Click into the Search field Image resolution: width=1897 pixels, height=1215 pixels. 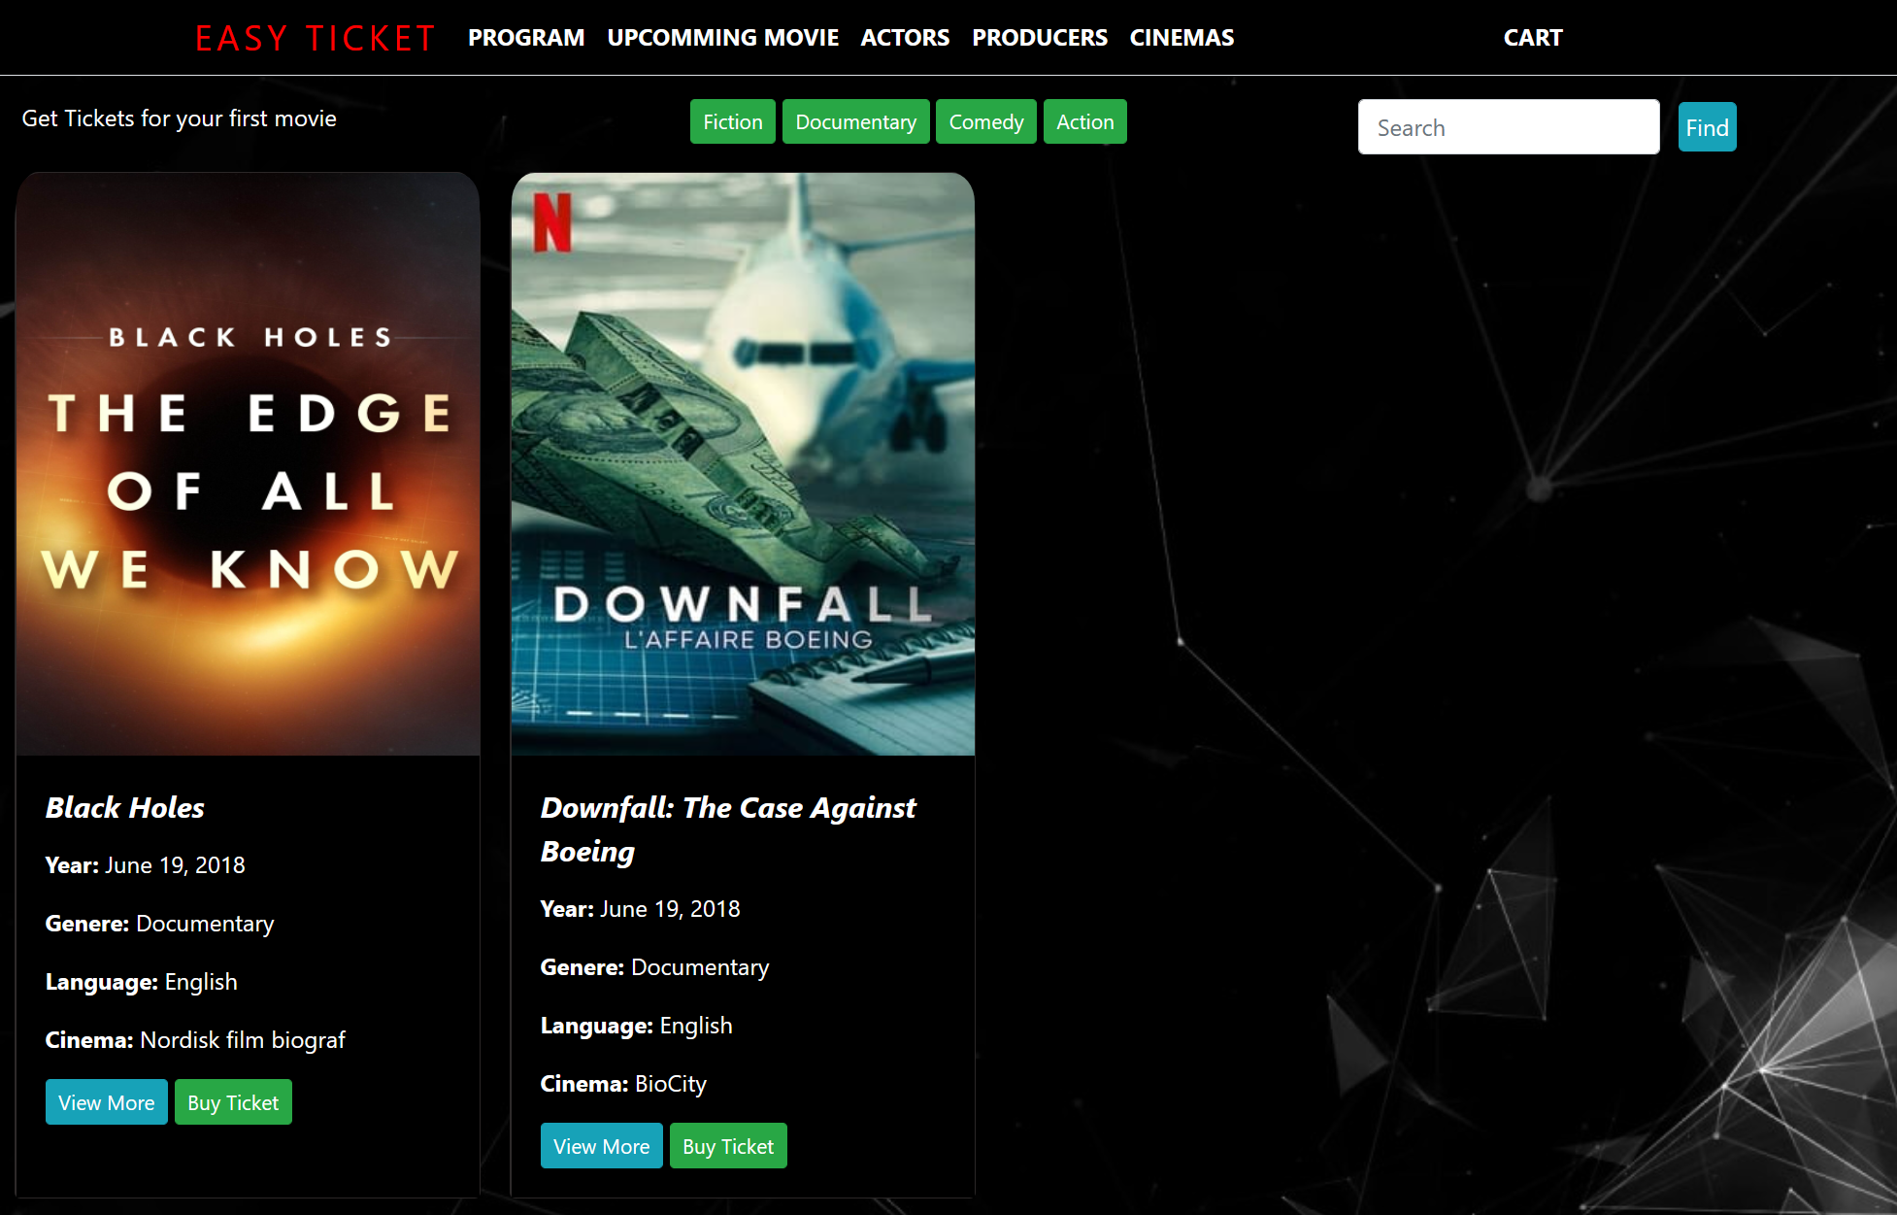pos(1508,127)
